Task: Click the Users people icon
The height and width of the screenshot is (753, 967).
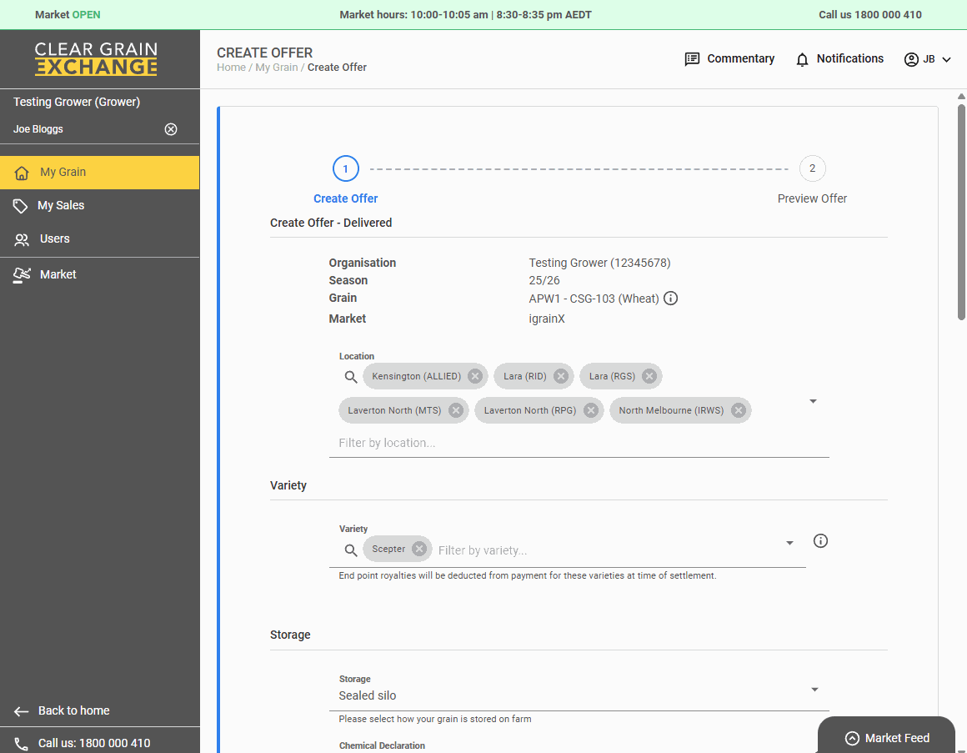Action: pyautogui.click(x=22, y=239)
